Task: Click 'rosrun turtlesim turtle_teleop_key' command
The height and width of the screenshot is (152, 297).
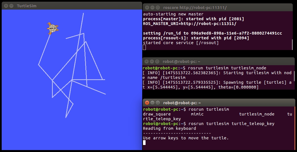Action: point(232,124)
